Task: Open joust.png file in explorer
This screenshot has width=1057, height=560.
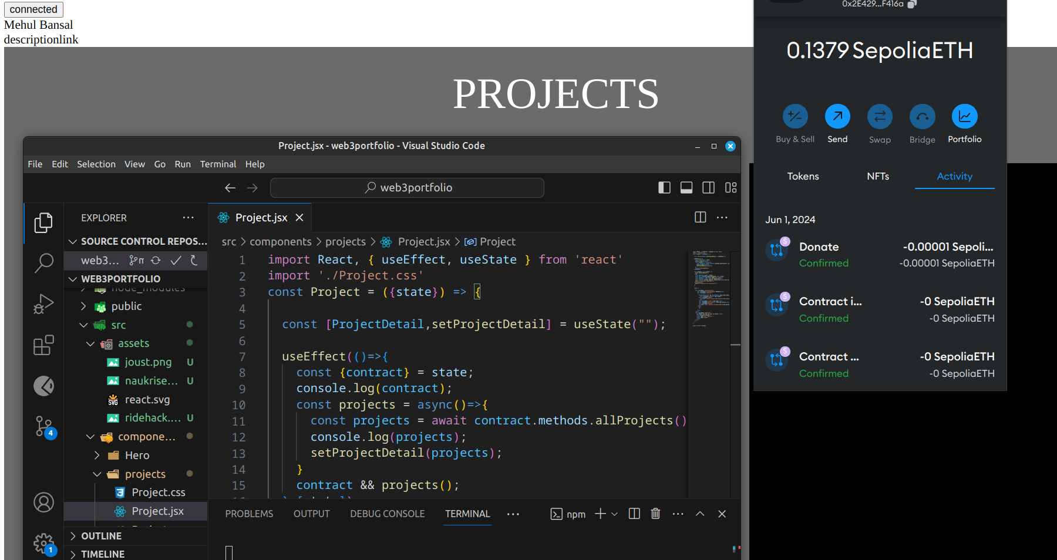Action: [x=148, y=362]
